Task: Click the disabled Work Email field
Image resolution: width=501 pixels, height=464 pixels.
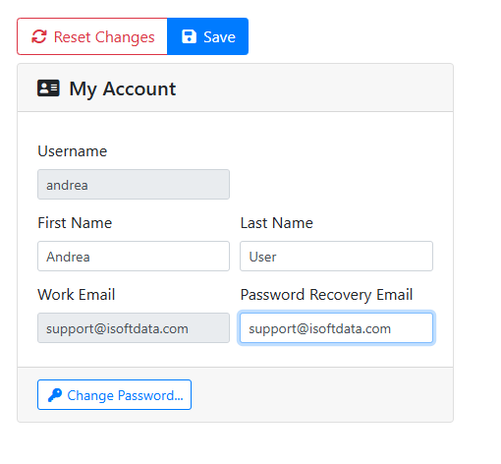Action: pyautogui.click(x=134, y=328)
